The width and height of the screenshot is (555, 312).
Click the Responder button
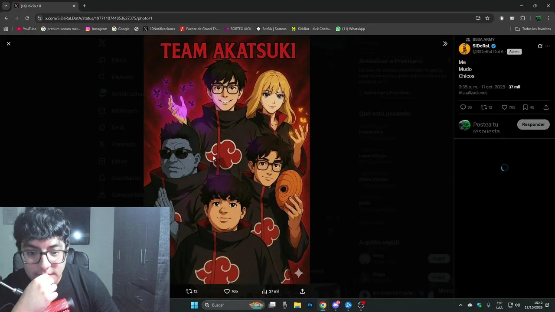pyautogui.click(x=533, y=124)
